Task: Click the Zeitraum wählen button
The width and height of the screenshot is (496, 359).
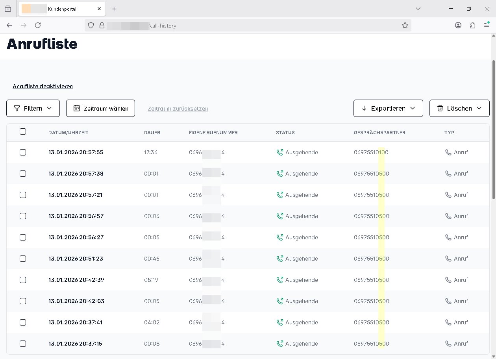Action: 100,108
